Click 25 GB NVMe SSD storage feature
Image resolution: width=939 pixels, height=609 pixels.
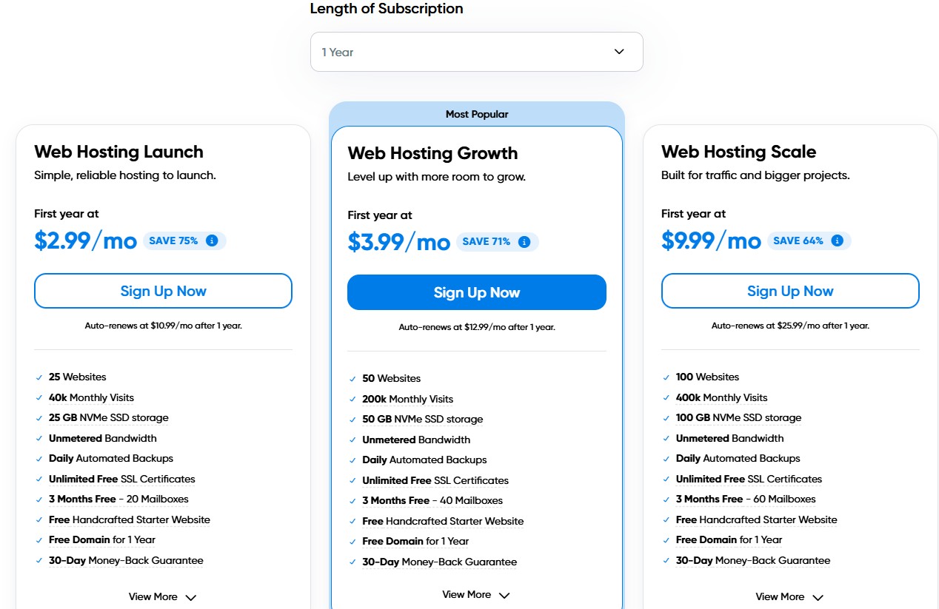[x=108, y=418]
